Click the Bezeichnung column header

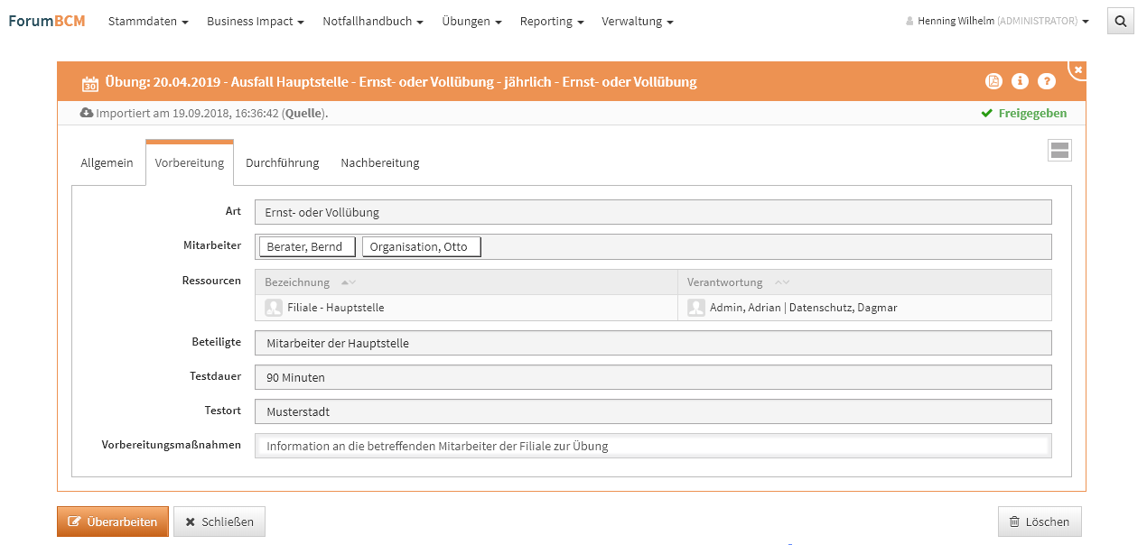[x=466, y=282]
